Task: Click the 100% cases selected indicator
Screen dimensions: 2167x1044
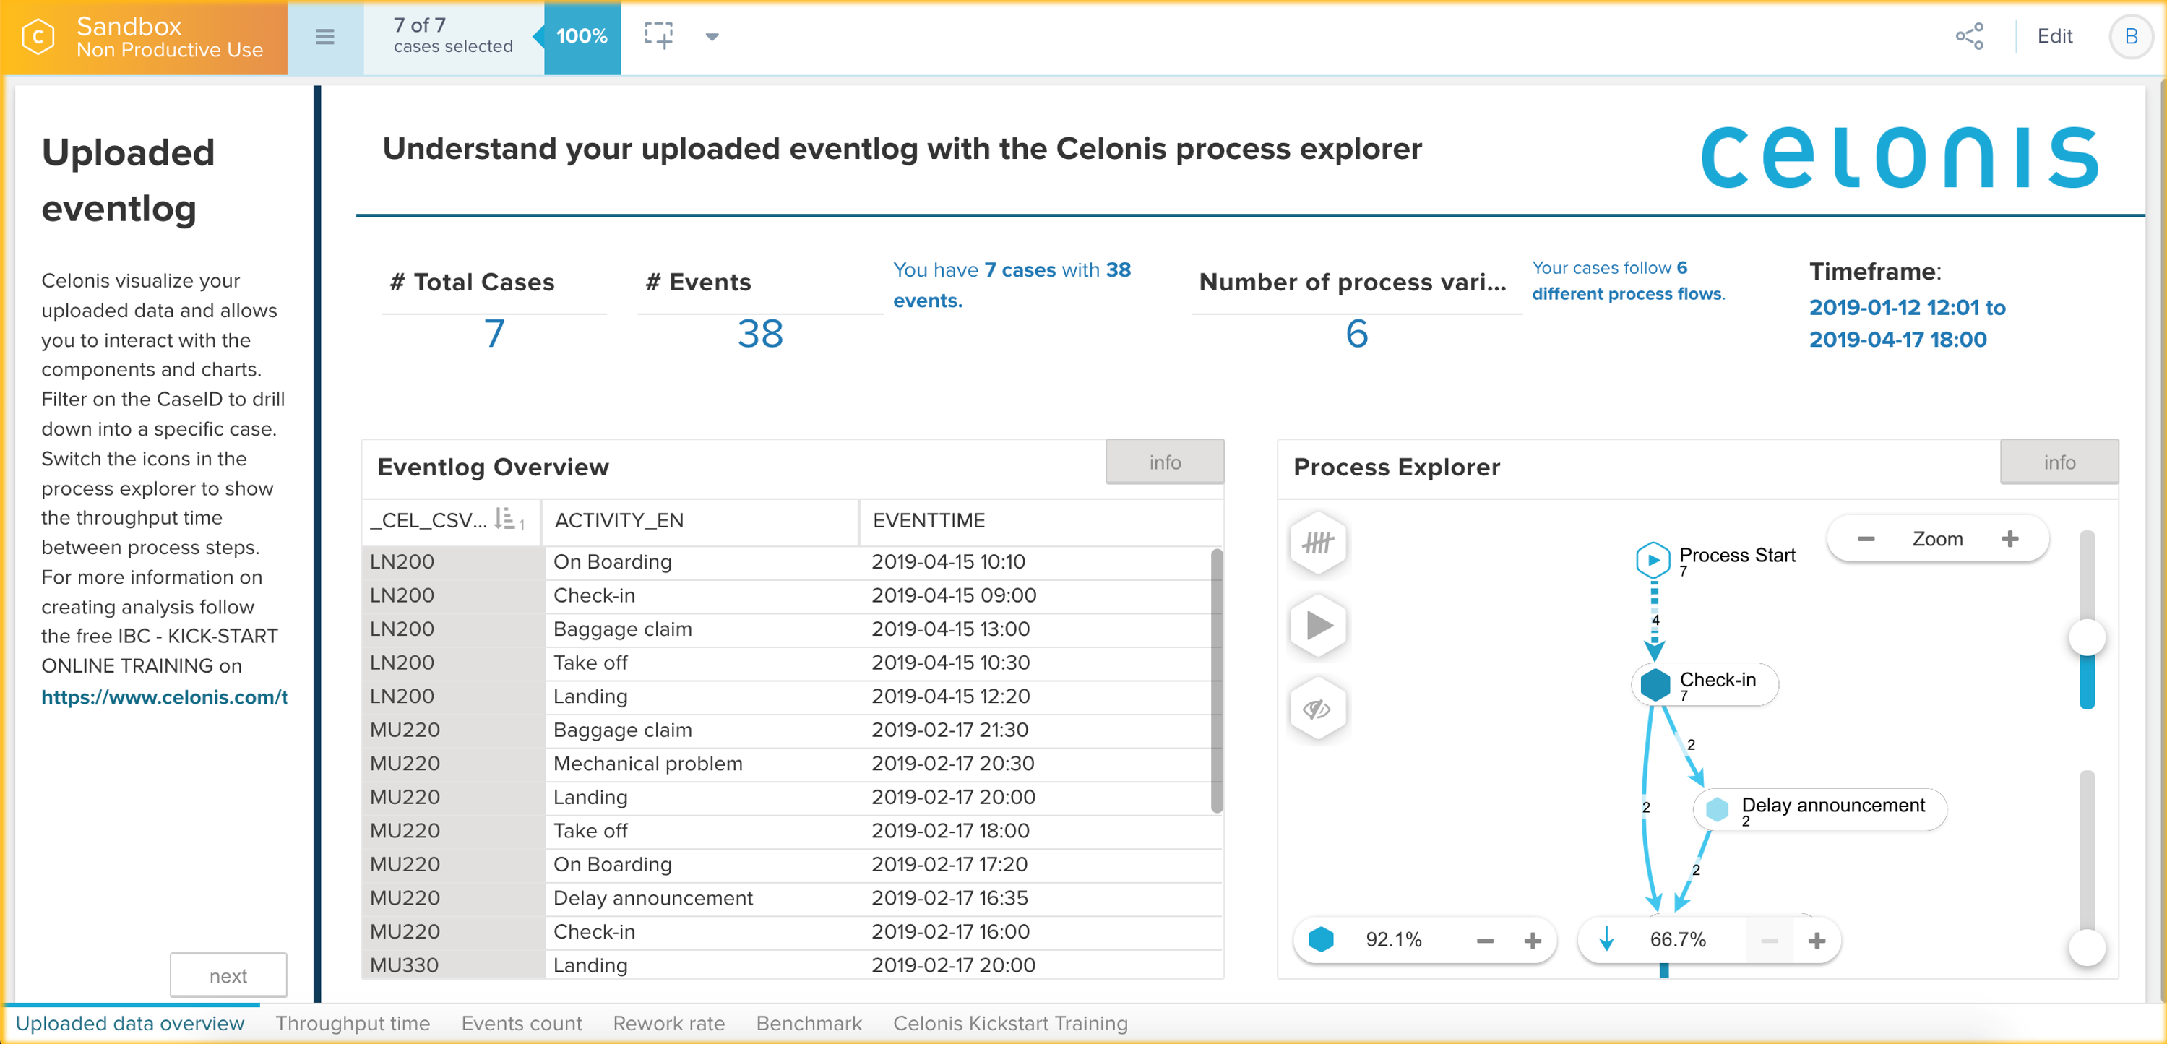Action: [581, 37]
